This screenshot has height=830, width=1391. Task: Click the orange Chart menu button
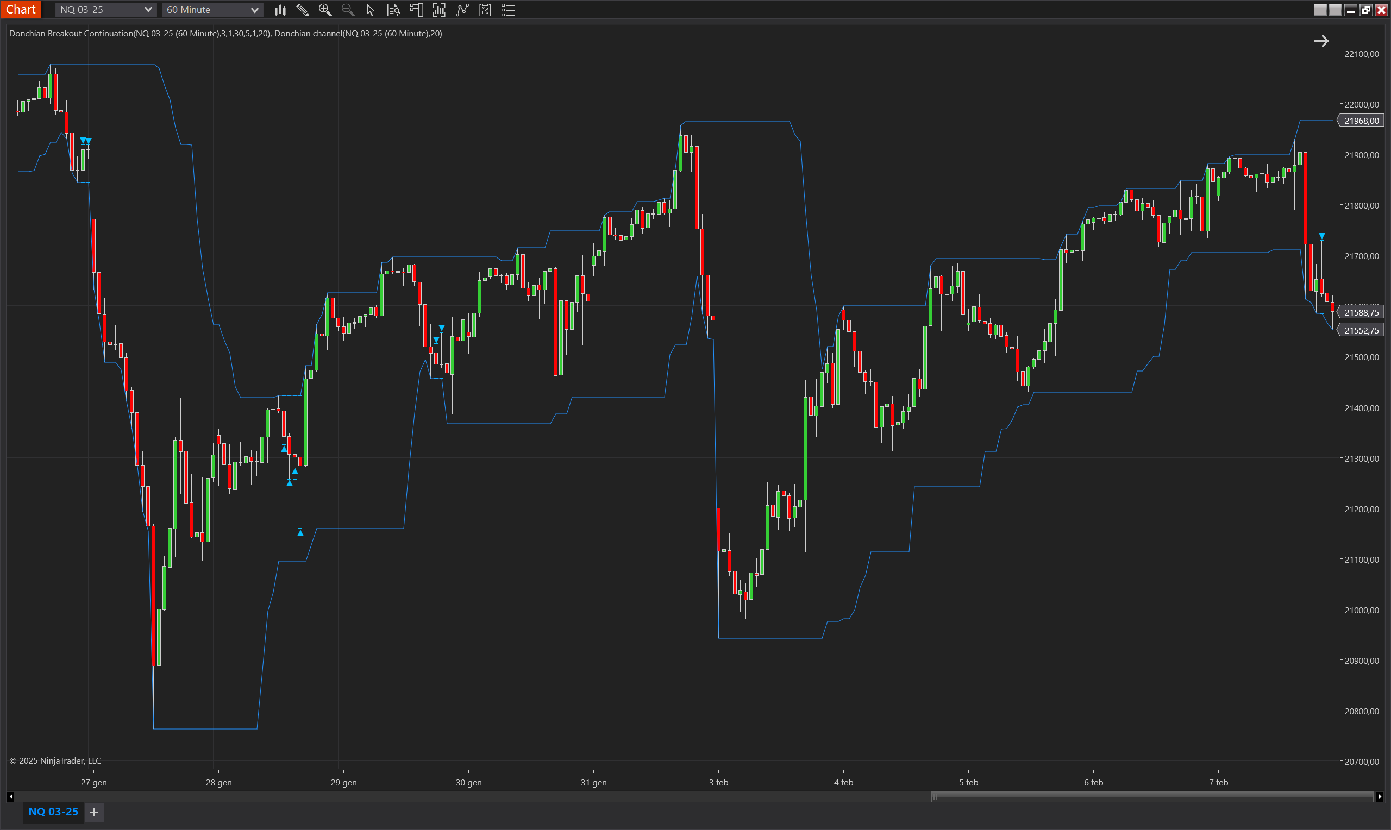click(x=21, y=10)
